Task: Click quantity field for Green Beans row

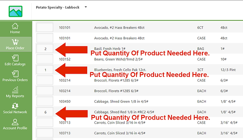Action: tap(45, 59)
